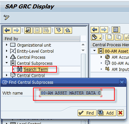Select AM Input row text
Viewport: 129px width, 124px height.
pos(120,70)
